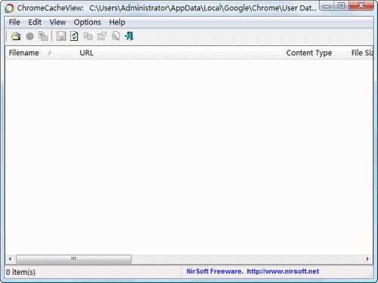Click the horizontal scrollbar thumb
The width and height of the screenshot is (378, 283).
[74, 259]
